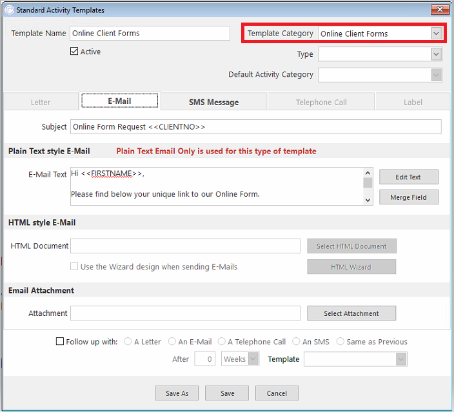Switch to Telephone Call tab

click(x=321, y=102)
